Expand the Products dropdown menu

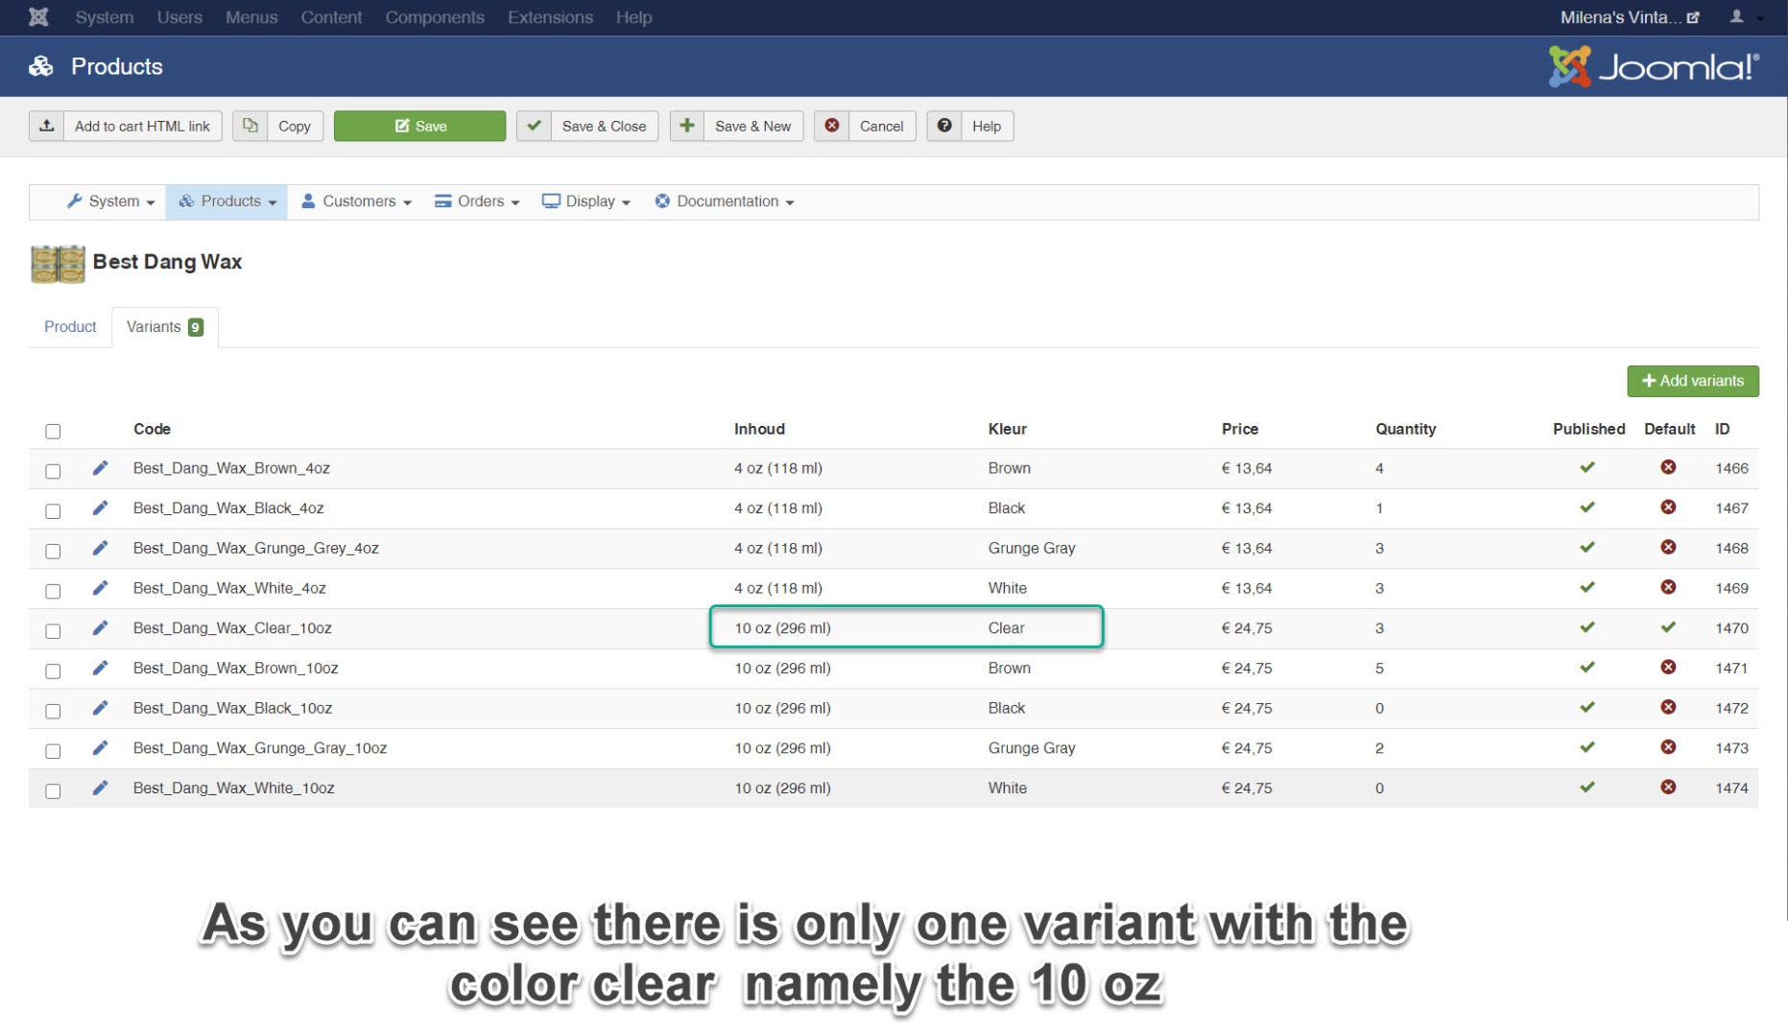point(227,201)
